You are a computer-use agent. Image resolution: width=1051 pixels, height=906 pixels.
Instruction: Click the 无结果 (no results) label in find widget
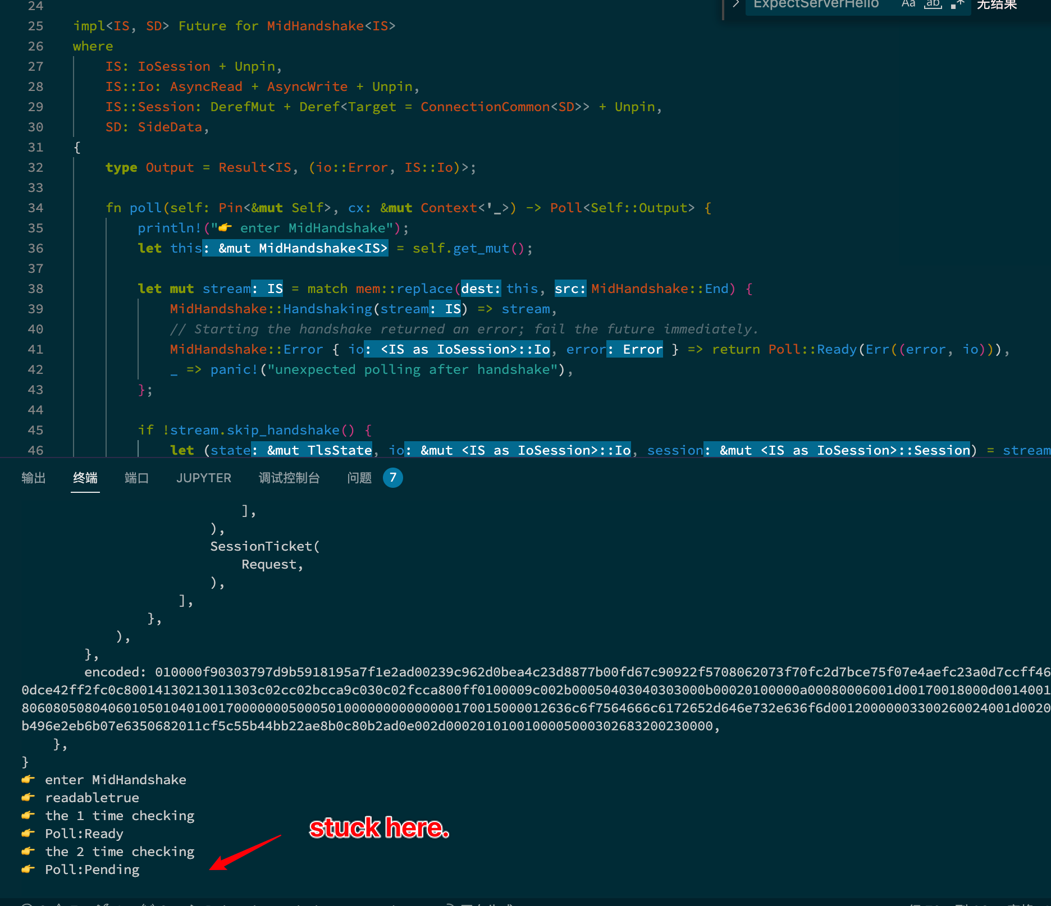(997, 4)
